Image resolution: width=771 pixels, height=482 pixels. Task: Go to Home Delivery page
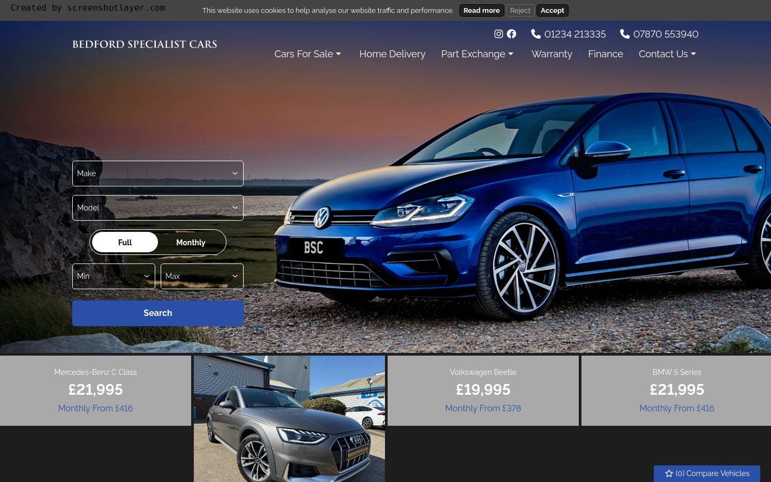[x=392, y=54]
